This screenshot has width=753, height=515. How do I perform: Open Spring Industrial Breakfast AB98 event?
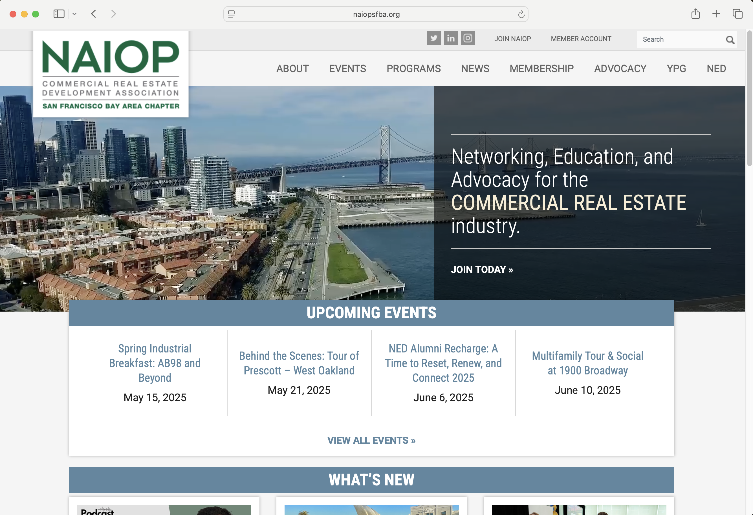[x=155, y=363]
